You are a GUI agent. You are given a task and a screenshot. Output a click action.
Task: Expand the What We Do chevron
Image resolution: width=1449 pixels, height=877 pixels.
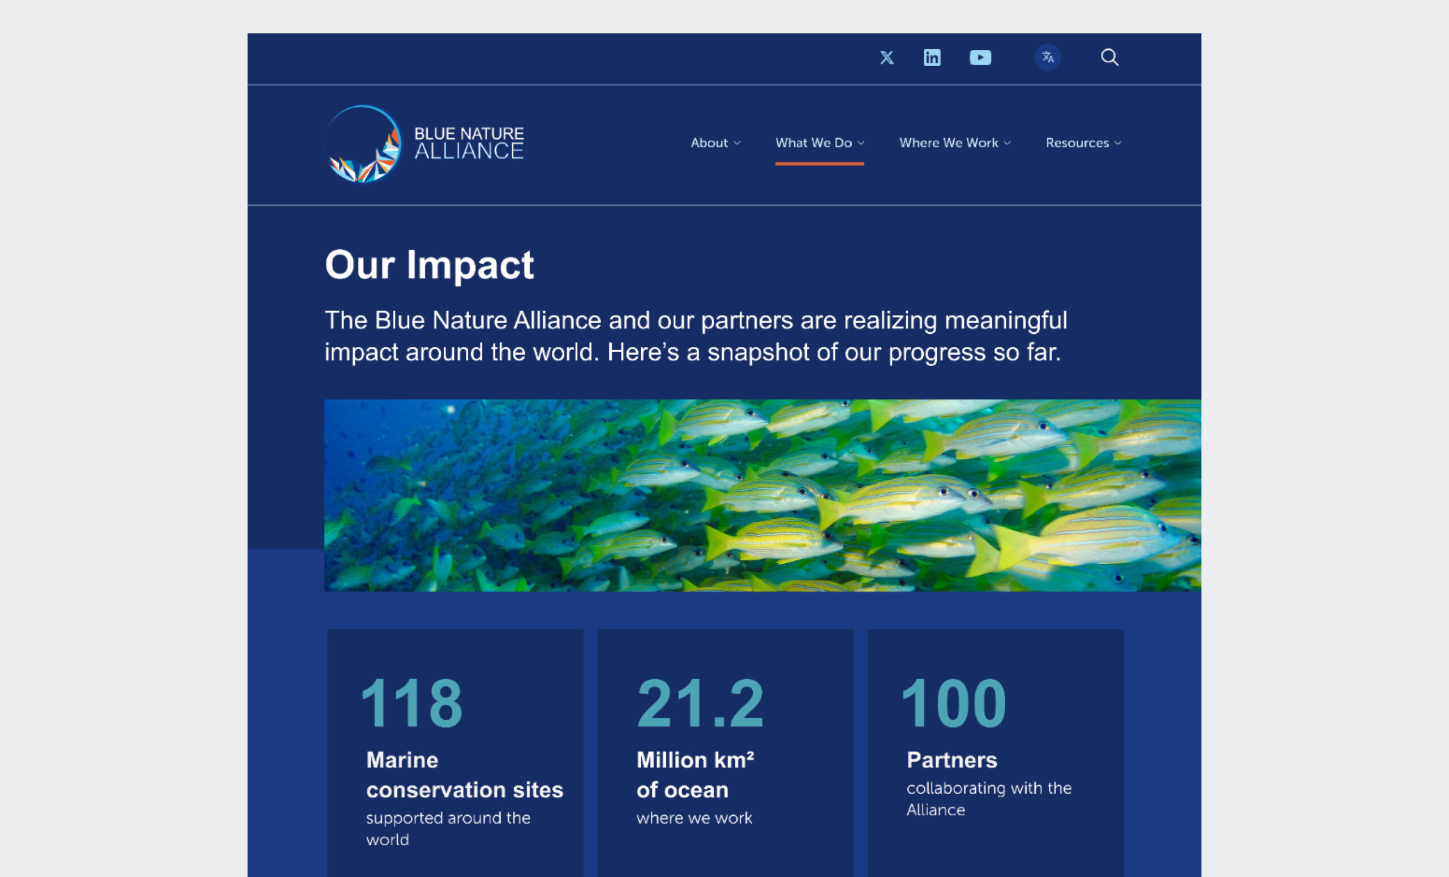[861, 143]
